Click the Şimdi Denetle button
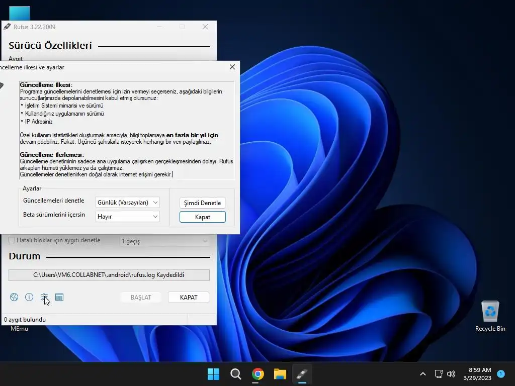Image resolution: width=515 pixels, height=386 pixels. click(x=202, y=203)
